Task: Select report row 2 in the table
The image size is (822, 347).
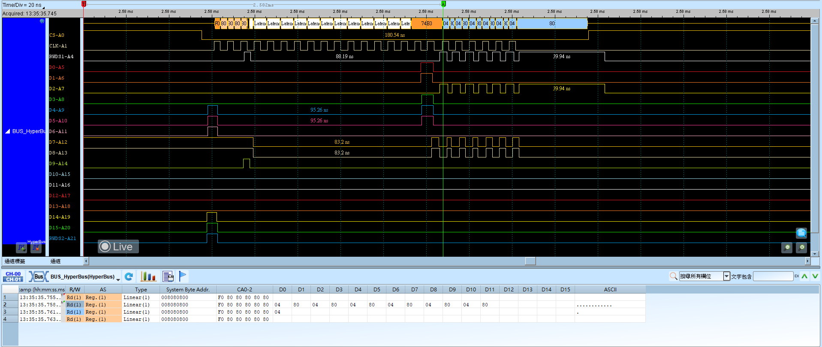Action: [324, 305]
